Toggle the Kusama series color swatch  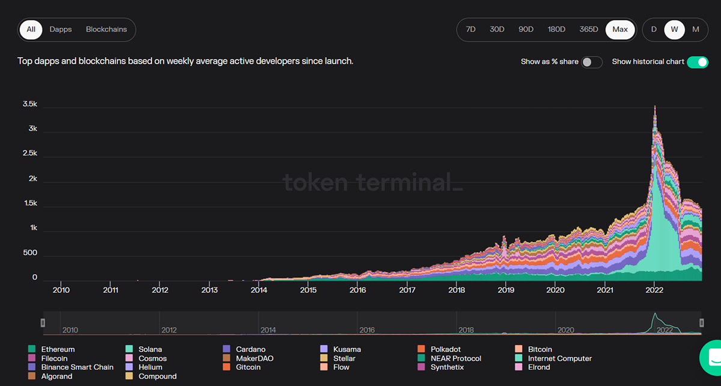pos(324,349)
